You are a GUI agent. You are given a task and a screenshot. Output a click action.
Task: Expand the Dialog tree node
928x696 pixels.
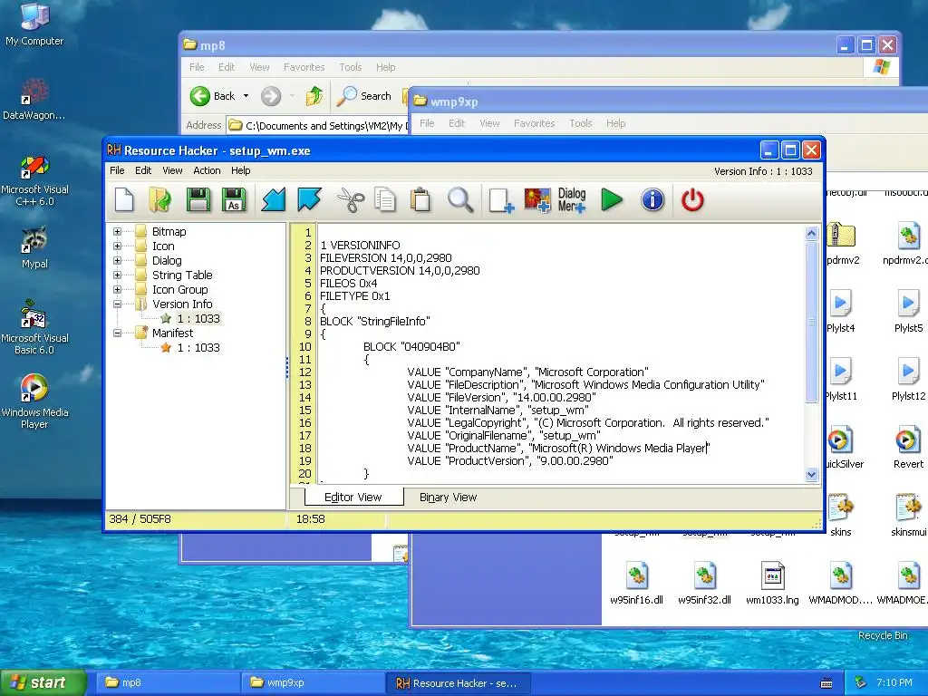click(117, 260)
